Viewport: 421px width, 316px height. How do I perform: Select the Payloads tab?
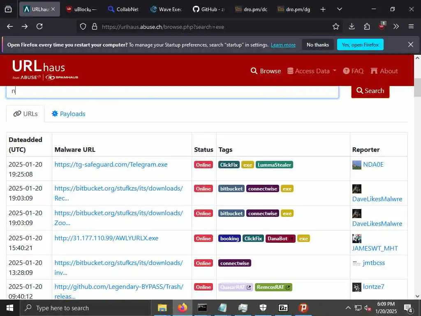pyautogui.click(x=69, y=114)
